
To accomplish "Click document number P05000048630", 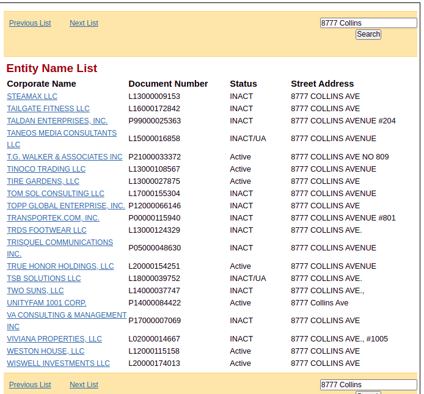I will (x=155, y=248).
